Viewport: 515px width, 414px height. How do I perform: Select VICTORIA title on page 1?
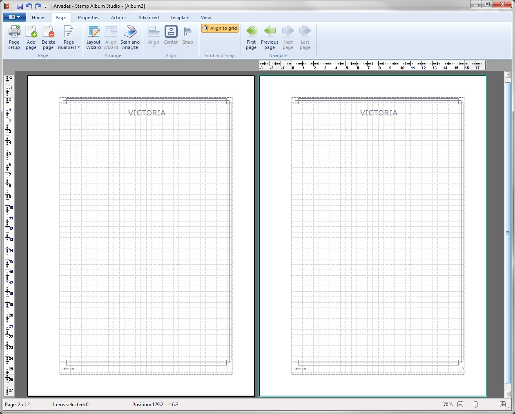pyautogui.click(x=147, y=113)
